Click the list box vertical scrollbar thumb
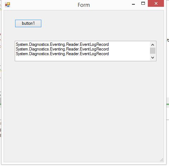Screen dimensions: 169x168 [152, 51]
